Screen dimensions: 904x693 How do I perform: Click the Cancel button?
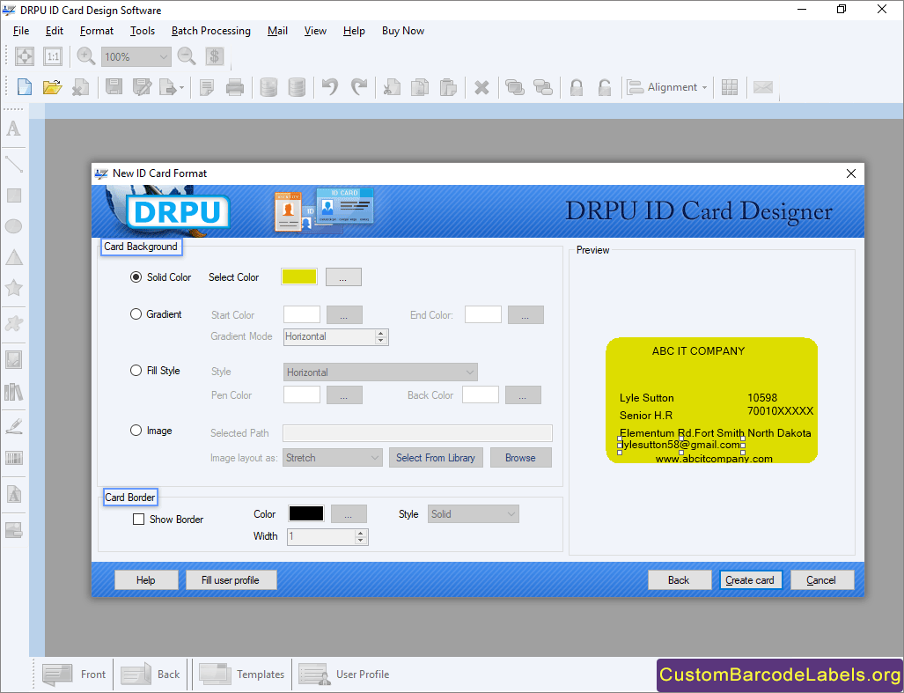(x=821, y=580)
